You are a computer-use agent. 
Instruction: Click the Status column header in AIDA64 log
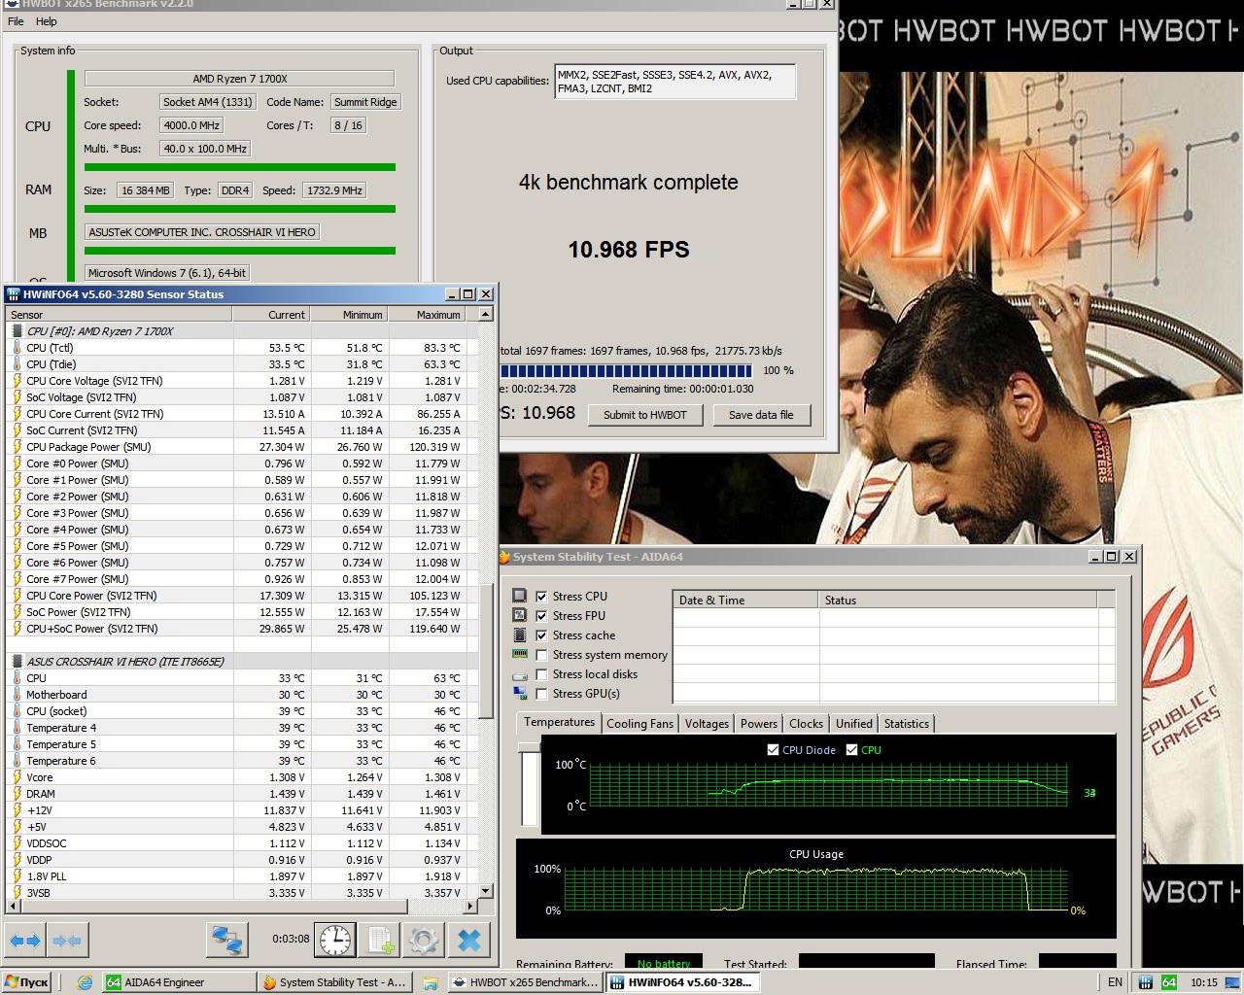957,600
